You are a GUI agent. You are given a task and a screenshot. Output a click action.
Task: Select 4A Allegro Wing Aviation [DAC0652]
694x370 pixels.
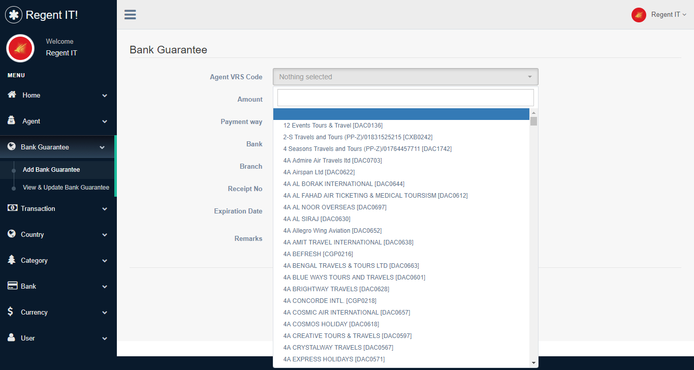tap(401, 231)
